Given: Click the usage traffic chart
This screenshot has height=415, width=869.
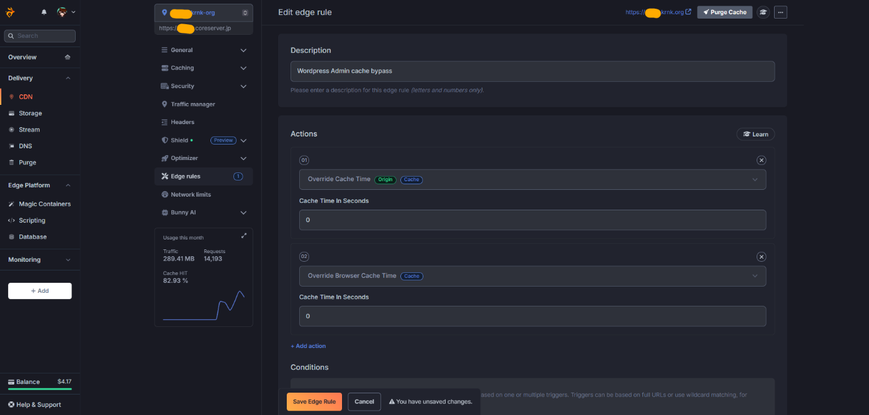Looking at the screenshot, I should [204, 305].
